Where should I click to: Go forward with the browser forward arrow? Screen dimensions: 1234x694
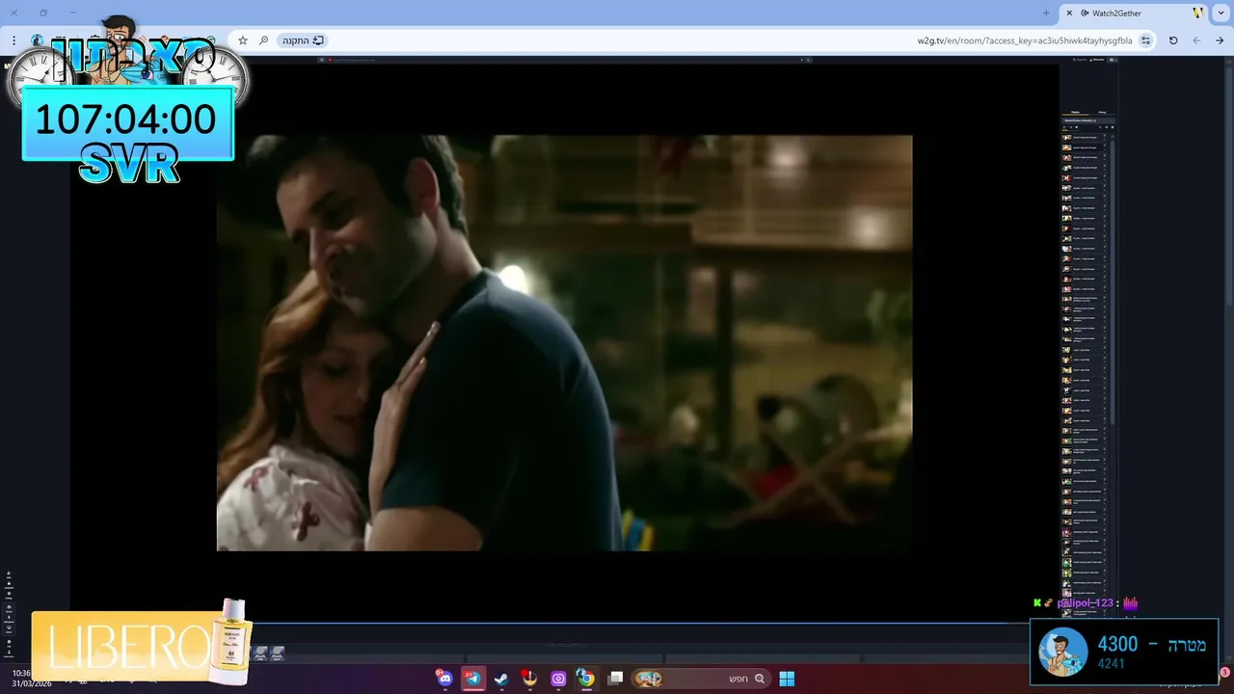tap(1196, 40)
